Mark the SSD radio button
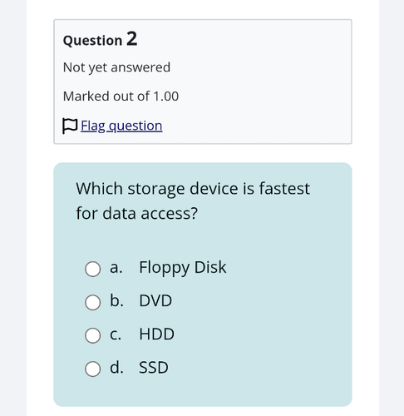Viewport: 404px width, 416px height. click(92, 369)
